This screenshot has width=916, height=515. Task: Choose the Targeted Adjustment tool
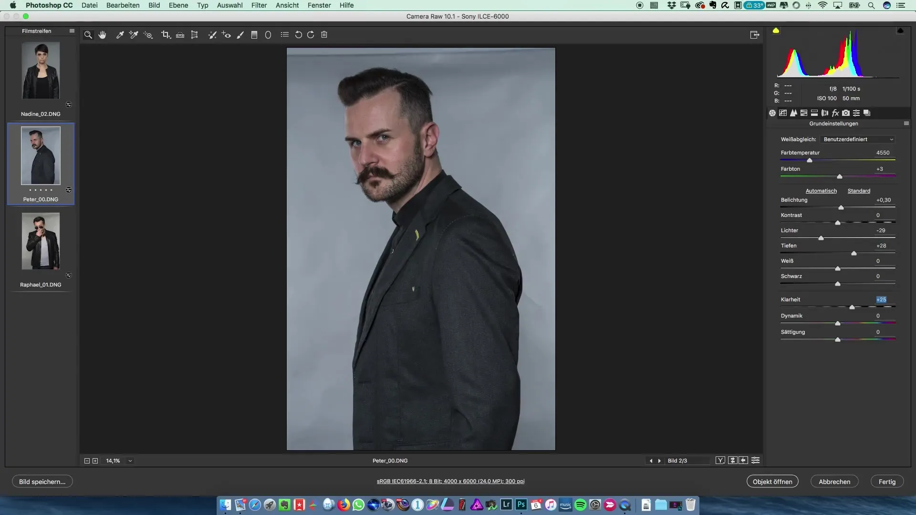(148, 35)
